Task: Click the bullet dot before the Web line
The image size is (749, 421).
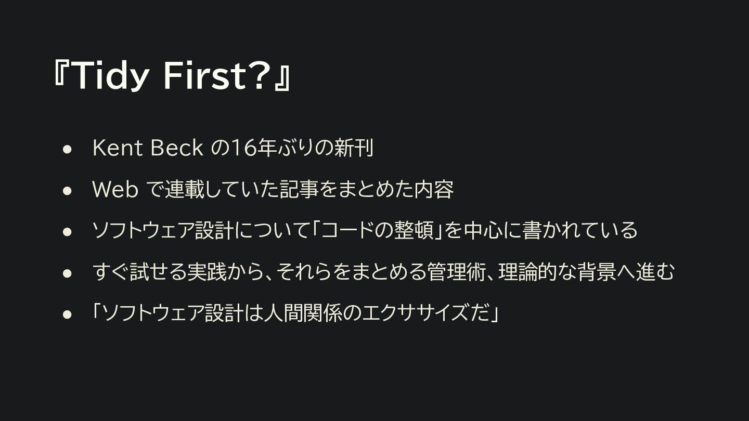Action: (67, 191)
